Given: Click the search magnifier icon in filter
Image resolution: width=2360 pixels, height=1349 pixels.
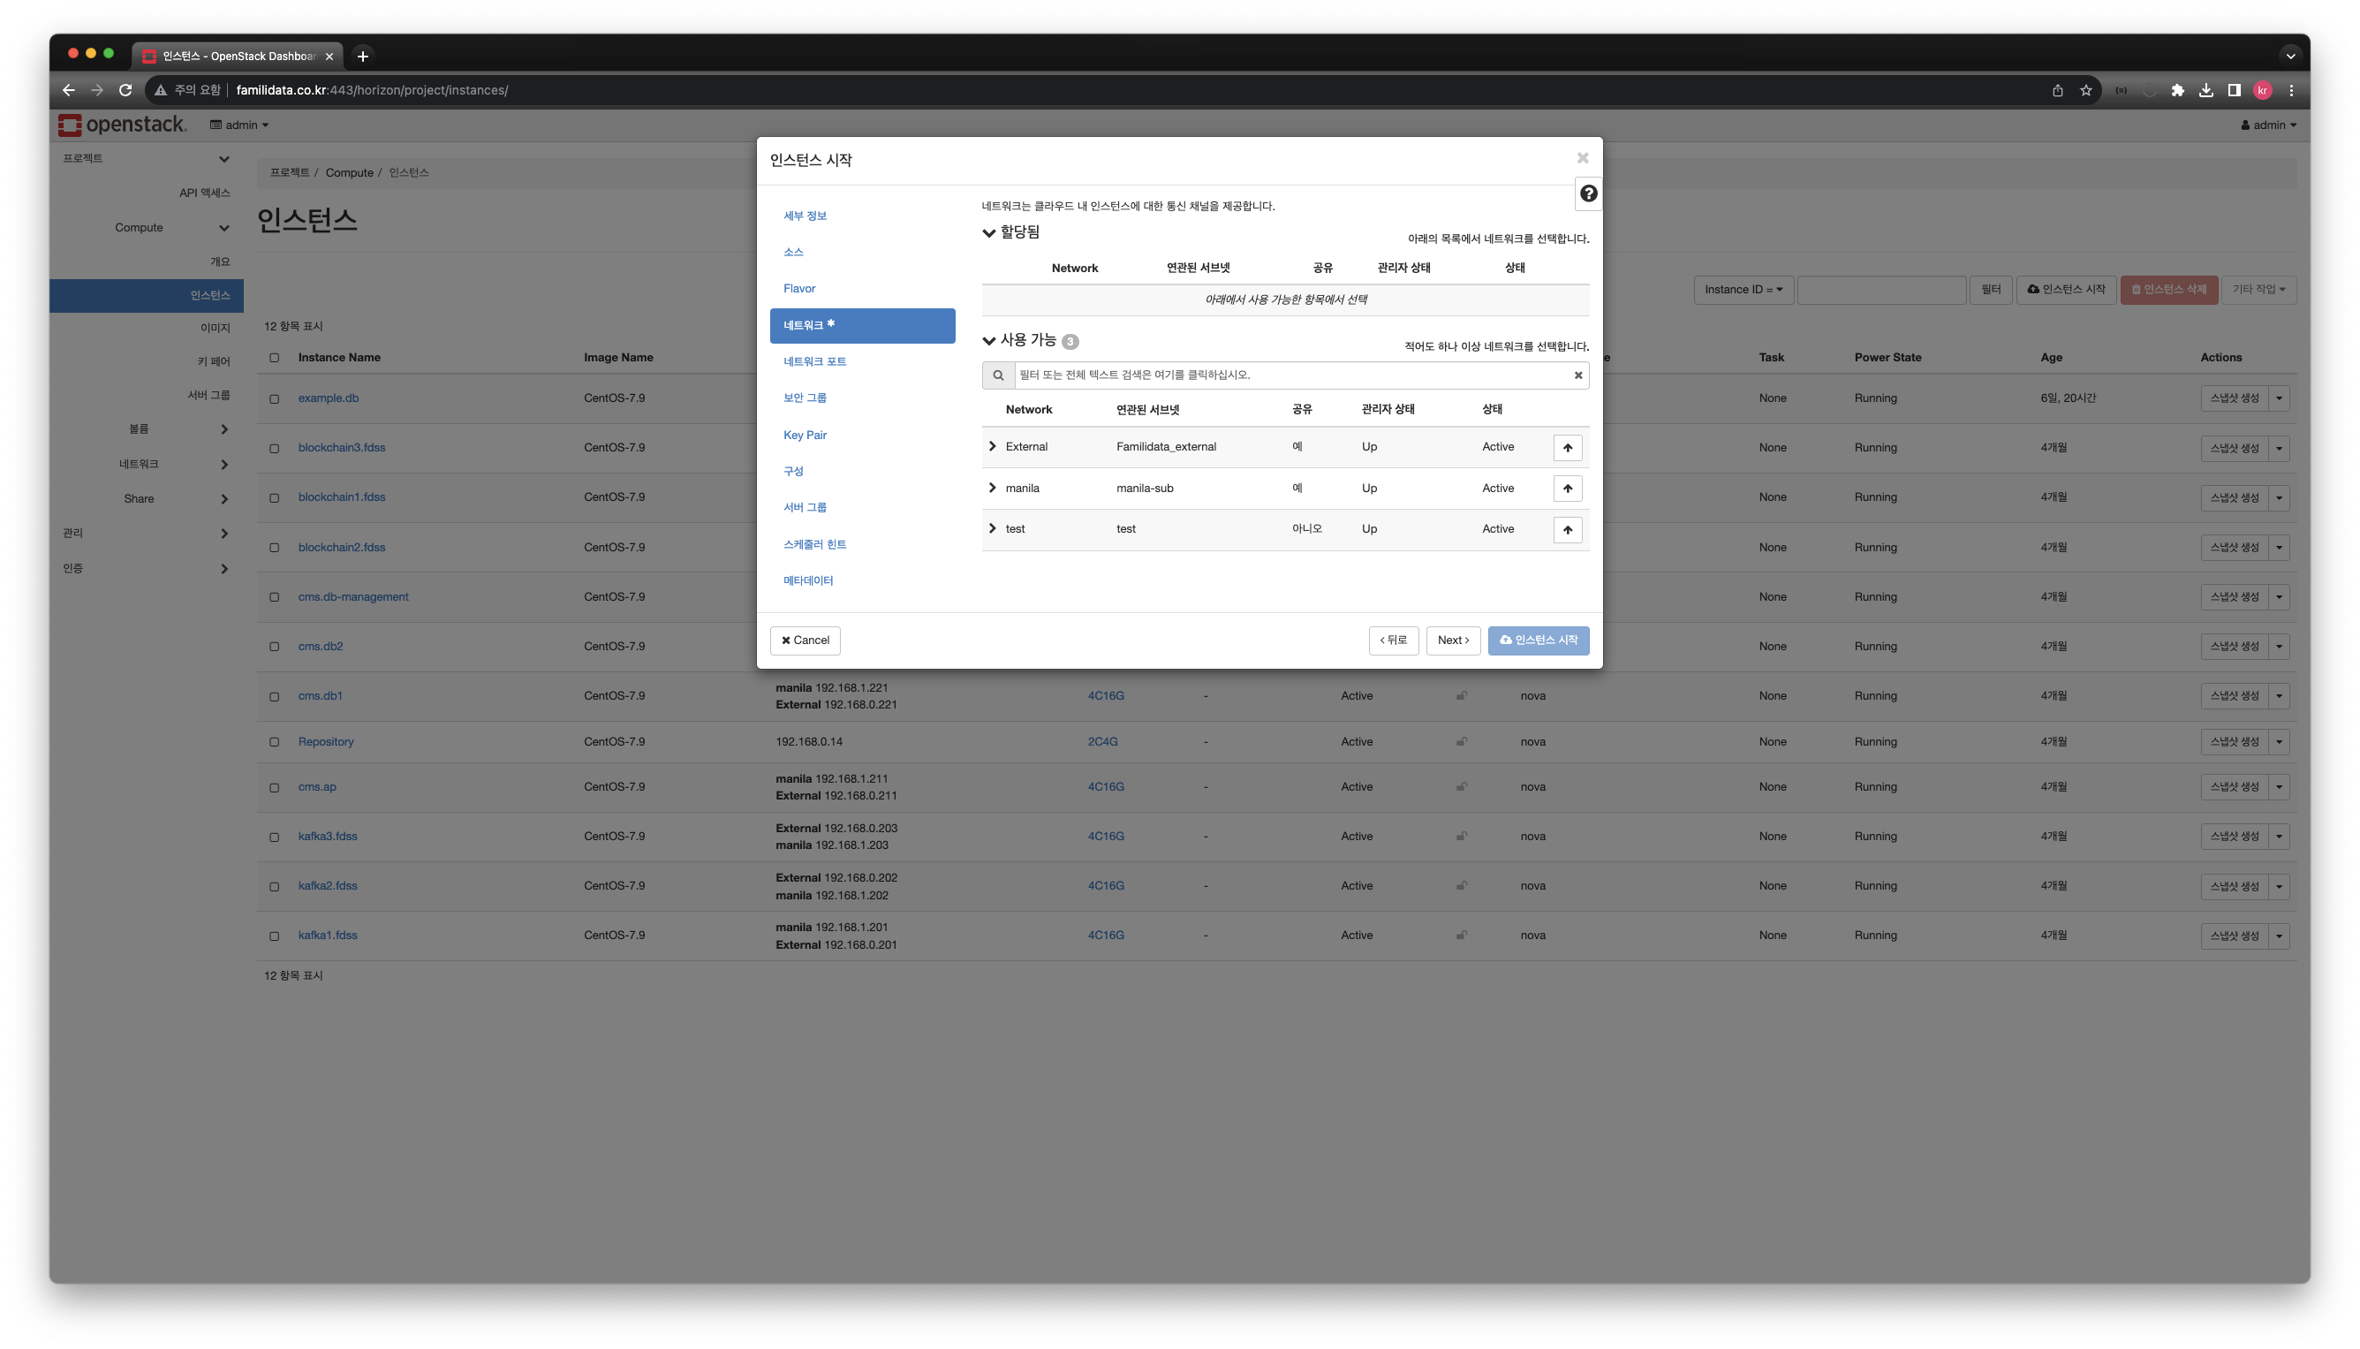Looking at the screenshot, I should pyautogui.click(x=997, y=375).
